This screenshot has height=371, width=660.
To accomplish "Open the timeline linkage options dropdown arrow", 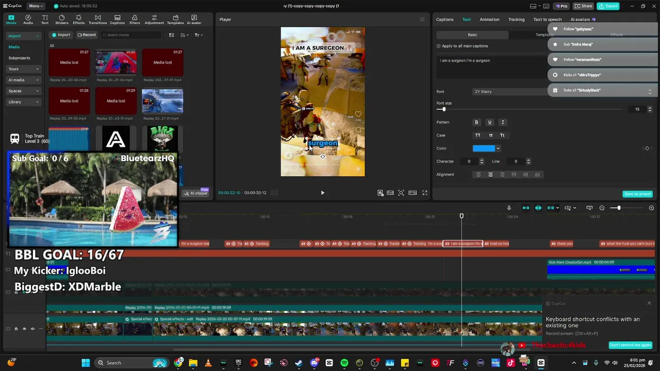I will (x=557, y=208).
